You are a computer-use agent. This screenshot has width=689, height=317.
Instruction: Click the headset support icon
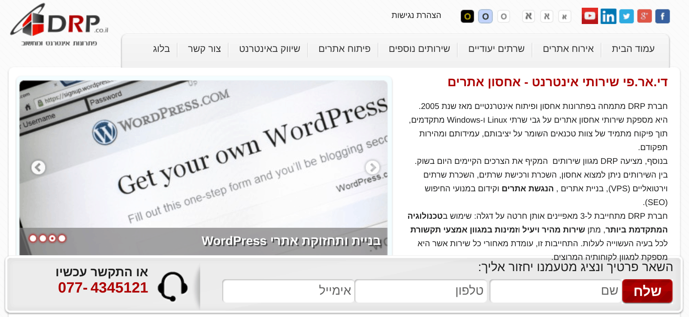coord(172,286)
